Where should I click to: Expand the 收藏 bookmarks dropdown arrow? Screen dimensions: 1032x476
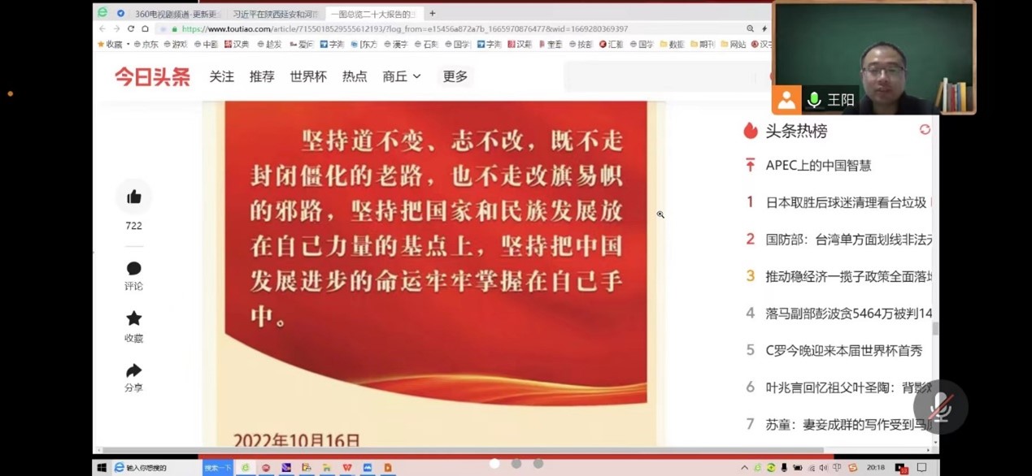[x=128, y=45]
